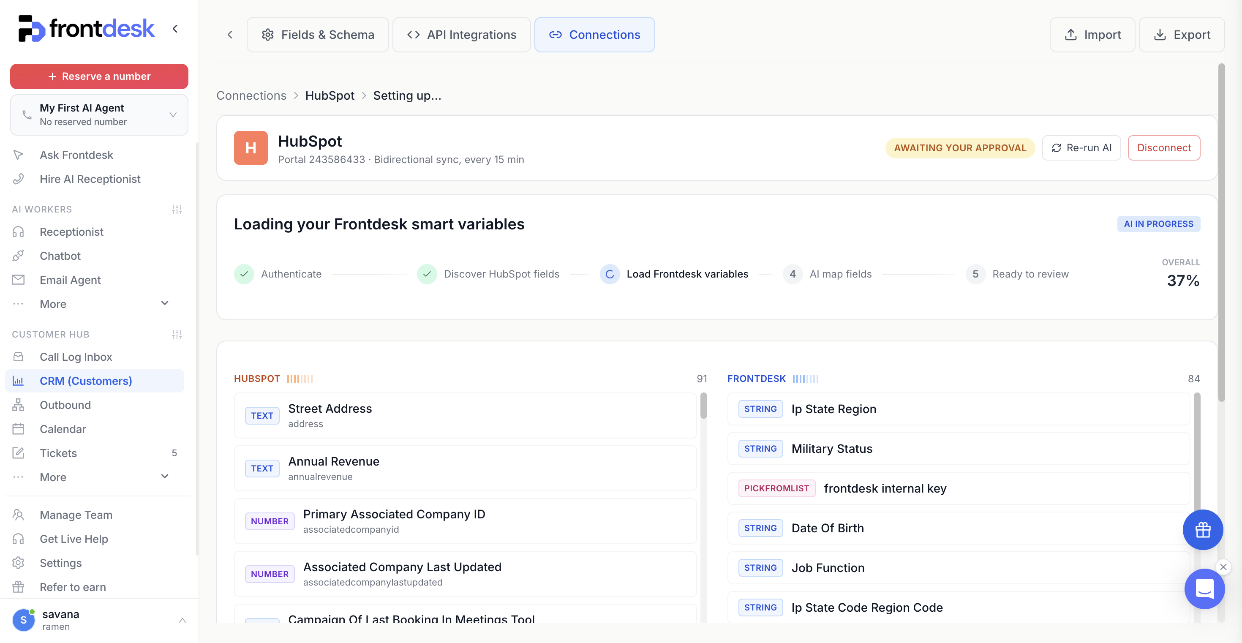Click the Frontdesk logo
The width and height of the screenshot is (1242, 643).
click(87, 28)
